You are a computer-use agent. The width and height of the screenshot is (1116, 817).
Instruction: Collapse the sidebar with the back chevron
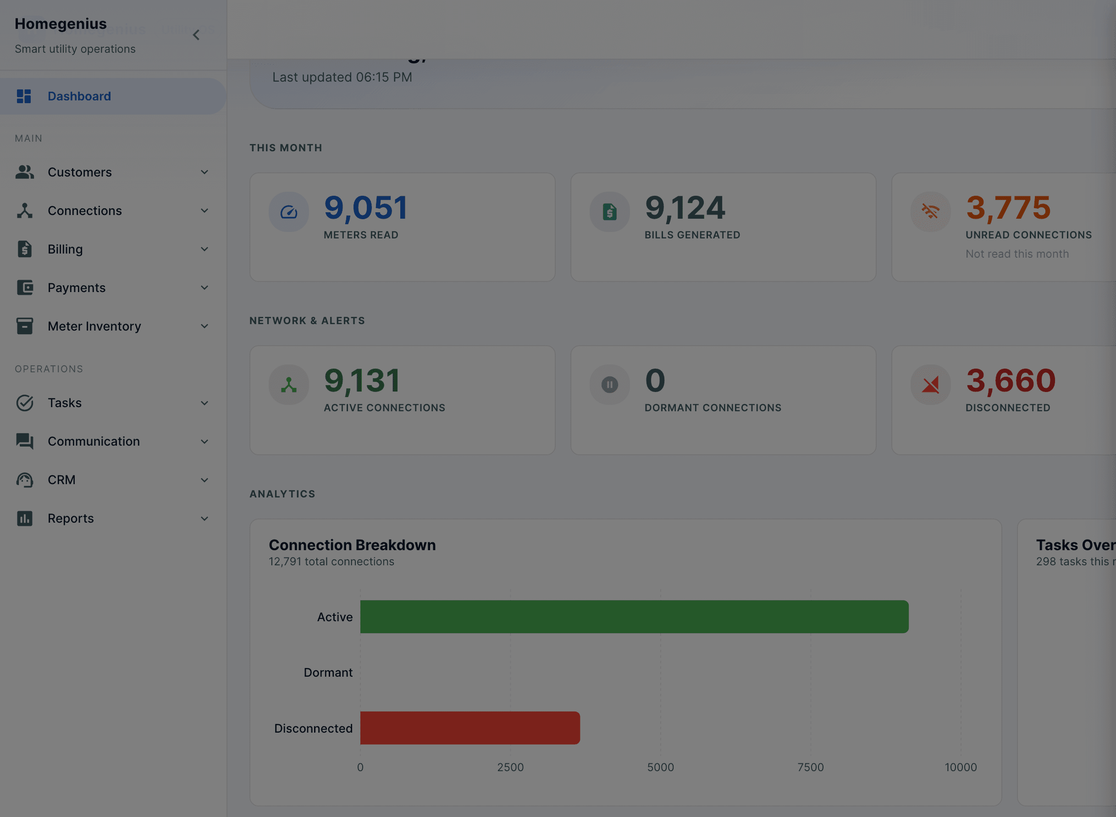pos(196,35)
